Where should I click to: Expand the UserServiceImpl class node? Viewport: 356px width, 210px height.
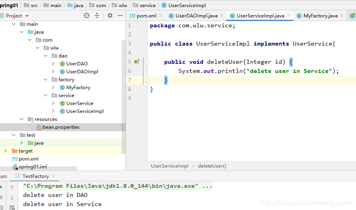point(53,111)
